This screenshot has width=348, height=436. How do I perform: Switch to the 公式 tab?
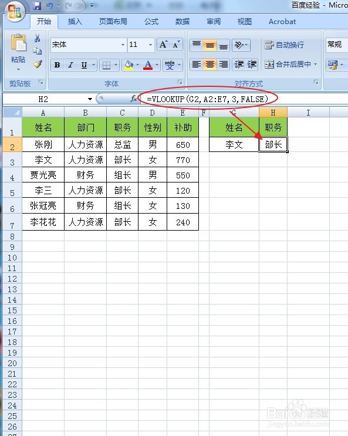point(151,21)
